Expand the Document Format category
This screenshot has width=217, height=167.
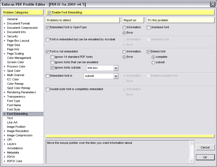[4, 23]
